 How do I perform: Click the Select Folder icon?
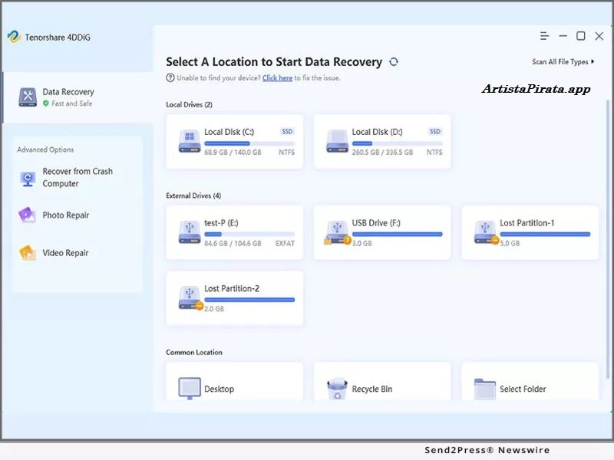[484, 389]
